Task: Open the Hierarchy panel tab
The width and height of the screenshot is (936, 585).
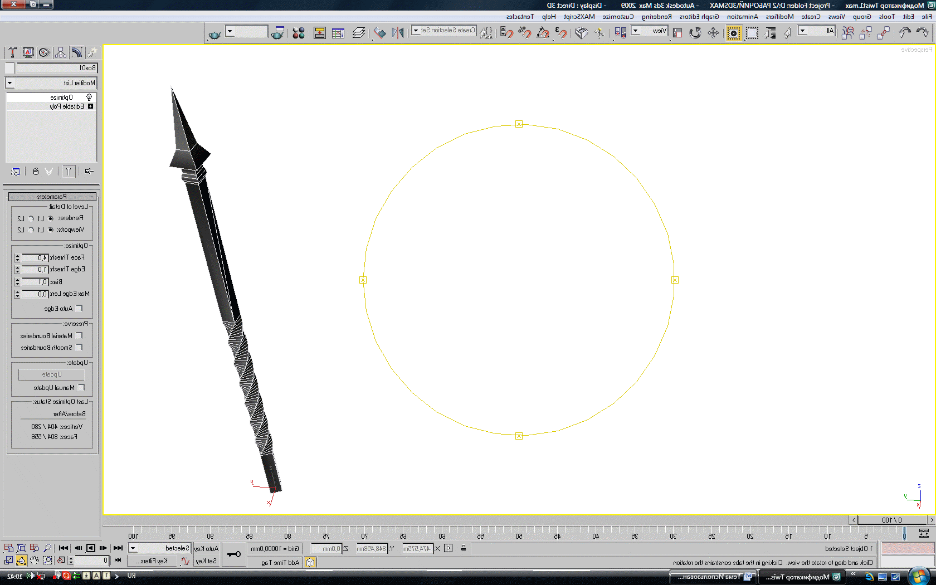Action: (x=61, y=52)
